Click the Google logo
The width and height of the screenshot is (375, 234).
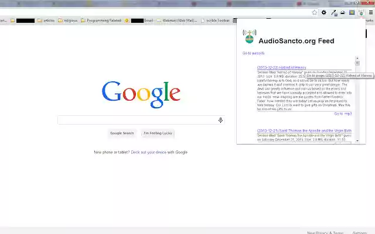141,95
